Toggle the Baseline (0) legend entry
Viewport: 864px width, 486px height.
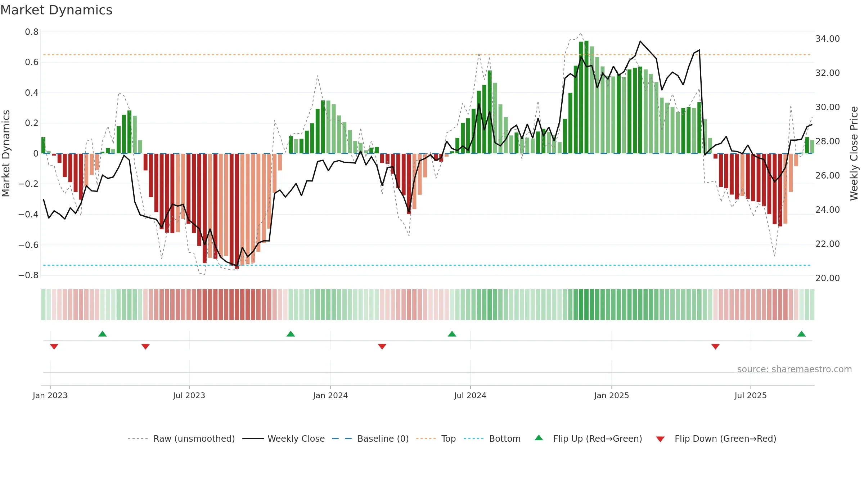370,438
